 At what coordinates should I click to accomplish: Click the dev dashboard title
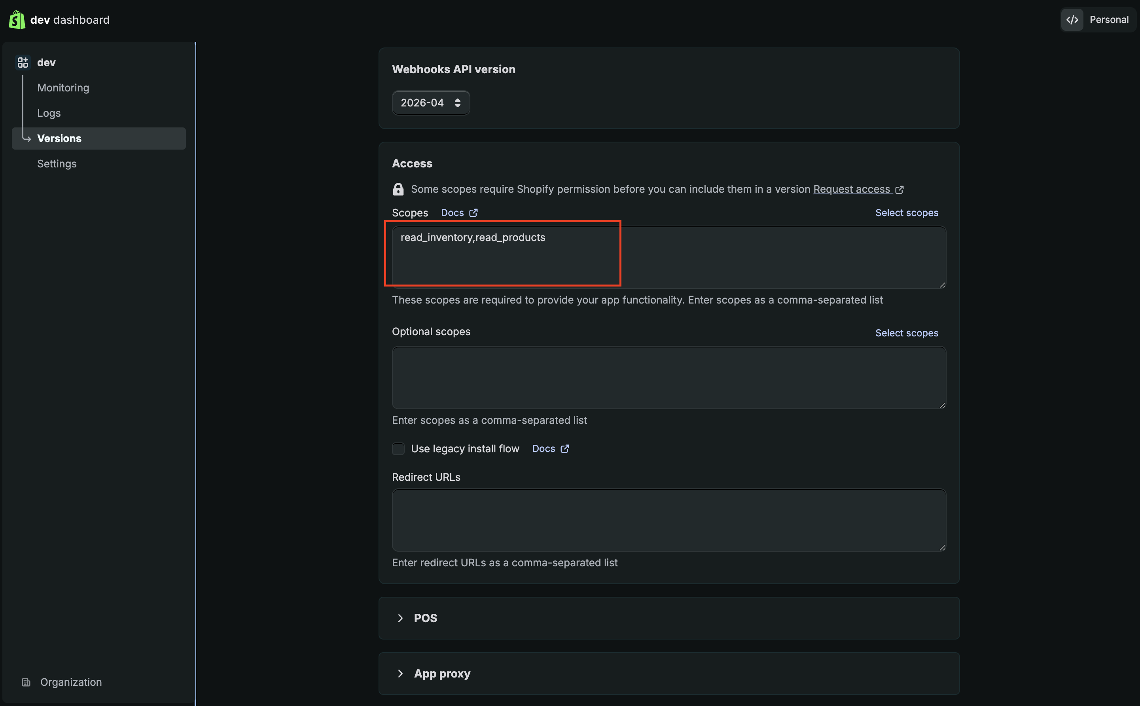(x=70, y=20)
